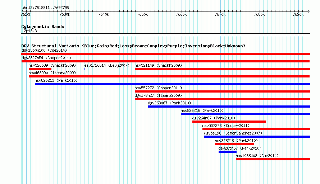This screenshot has height=184, width=320.
Task: Click the 7690k ruler tick label
Action: click(x=298, y=14)
